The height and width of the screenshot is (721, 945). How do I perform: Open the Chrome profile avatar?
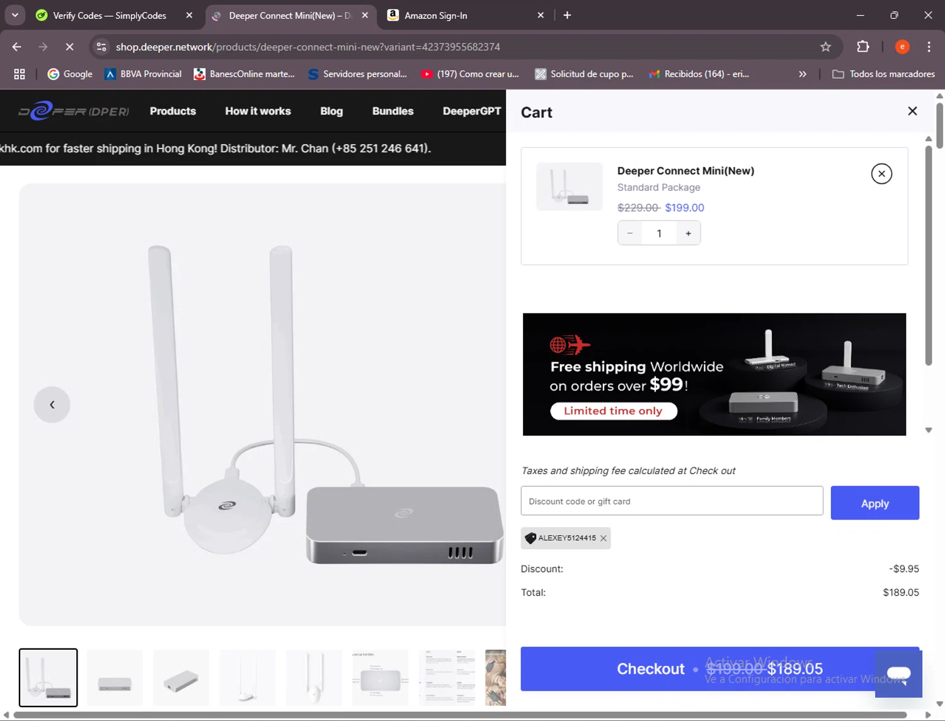[x=902, y=47]
